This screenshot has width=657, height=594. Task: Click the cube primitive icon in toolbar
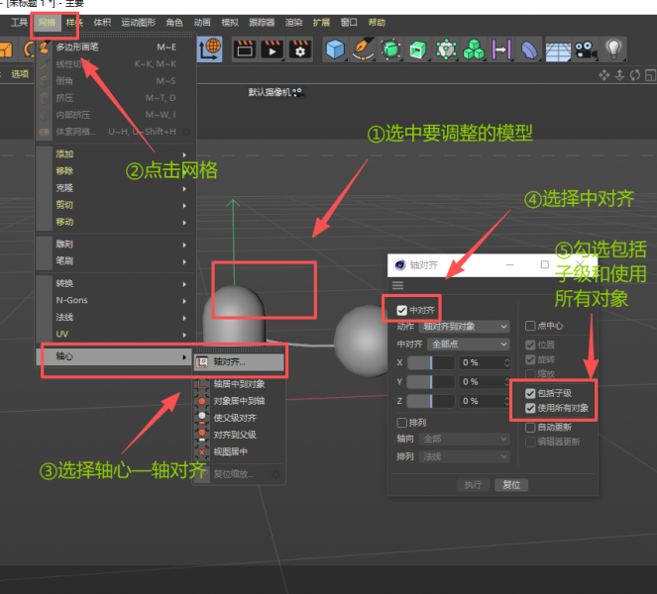click(336, 49)
